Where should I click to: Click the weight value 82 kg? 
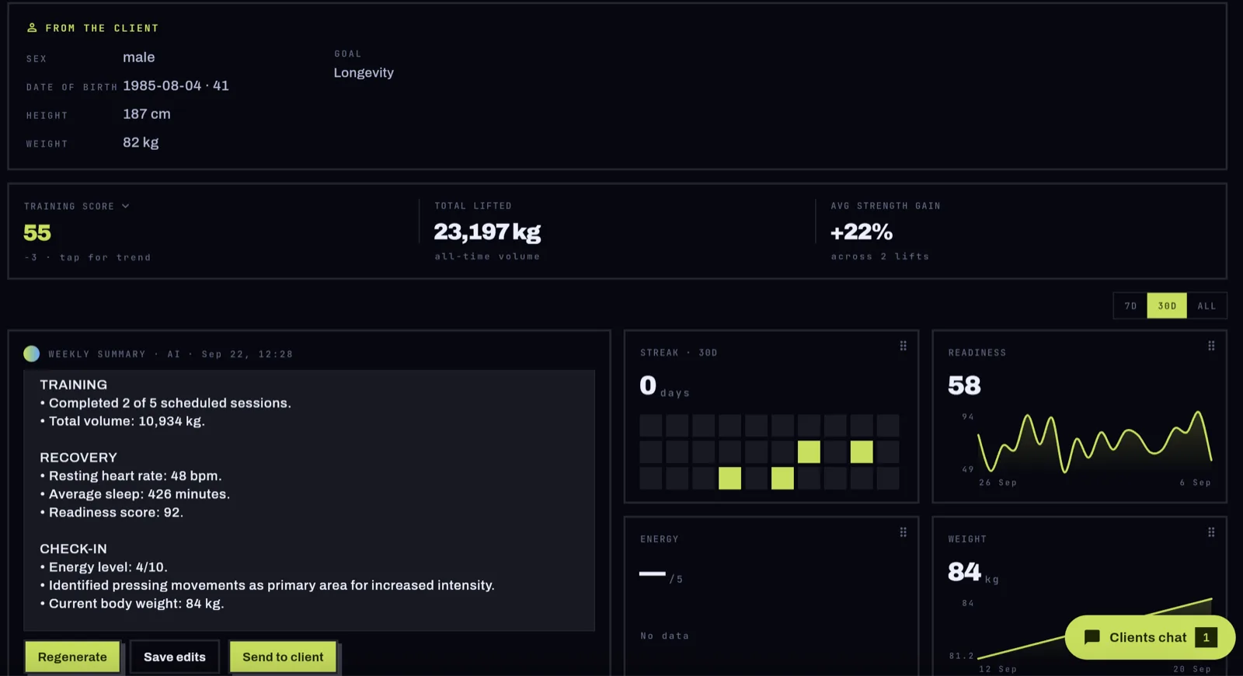[141, 143]
